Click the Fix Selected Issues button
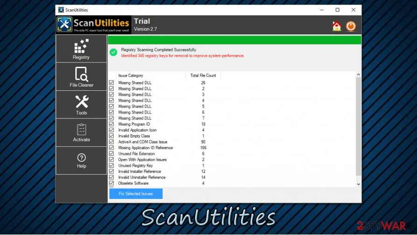This screenshot has width=417, height=235. pyautogui.click(x=136, y=194)
